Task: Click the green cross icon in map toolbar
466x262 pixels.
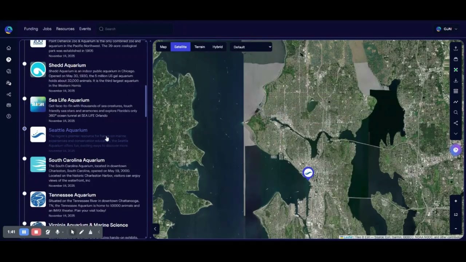Action: point(455,70)
